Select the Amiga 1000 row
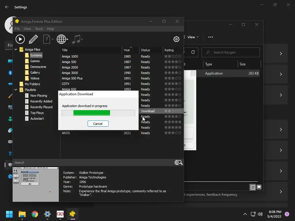This screenshot has width=295, height=221. point(122,56)
